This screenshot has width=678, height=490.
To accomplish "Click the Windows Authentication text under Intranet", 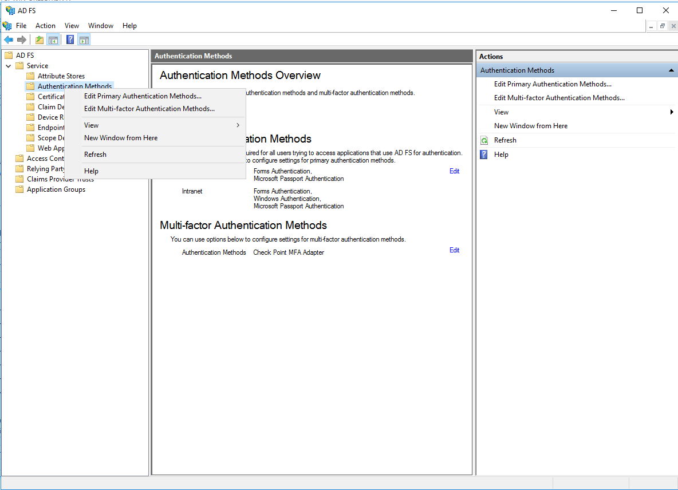I will click(287, 199).
